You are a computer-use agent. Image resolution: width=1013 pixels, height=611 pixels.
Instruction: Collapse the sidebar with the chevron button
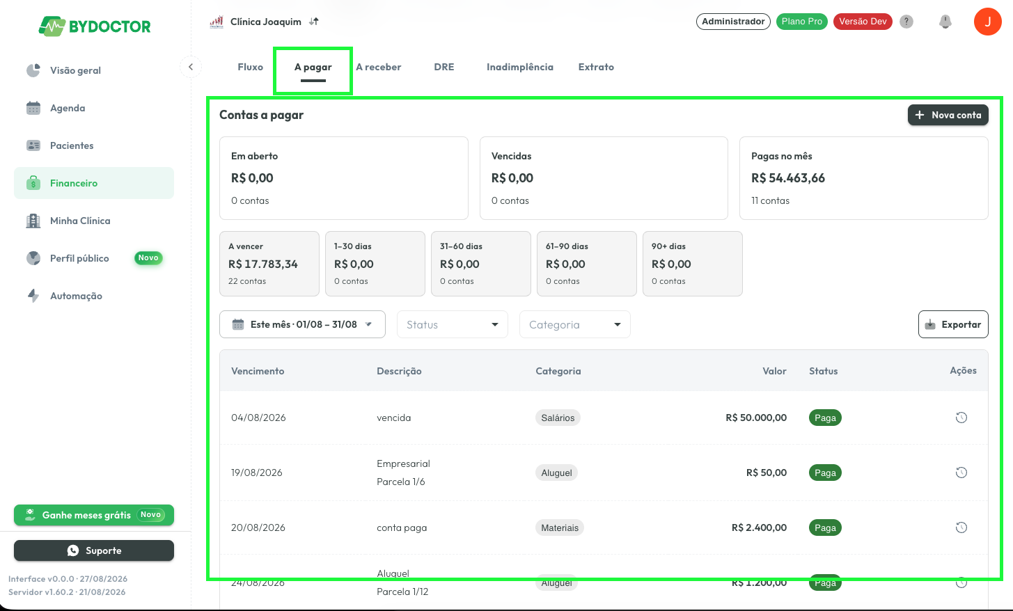click(191, 67)
